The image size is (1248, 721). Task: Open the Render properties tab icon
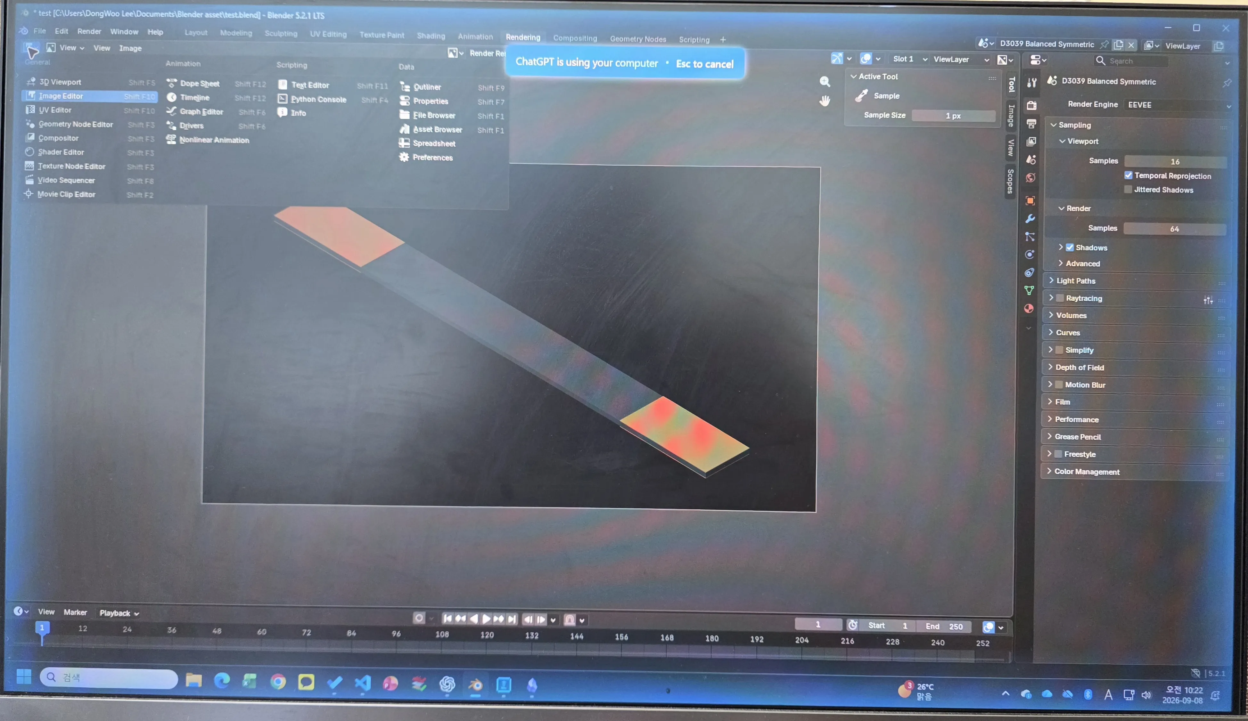click(x=1031, y=105)
